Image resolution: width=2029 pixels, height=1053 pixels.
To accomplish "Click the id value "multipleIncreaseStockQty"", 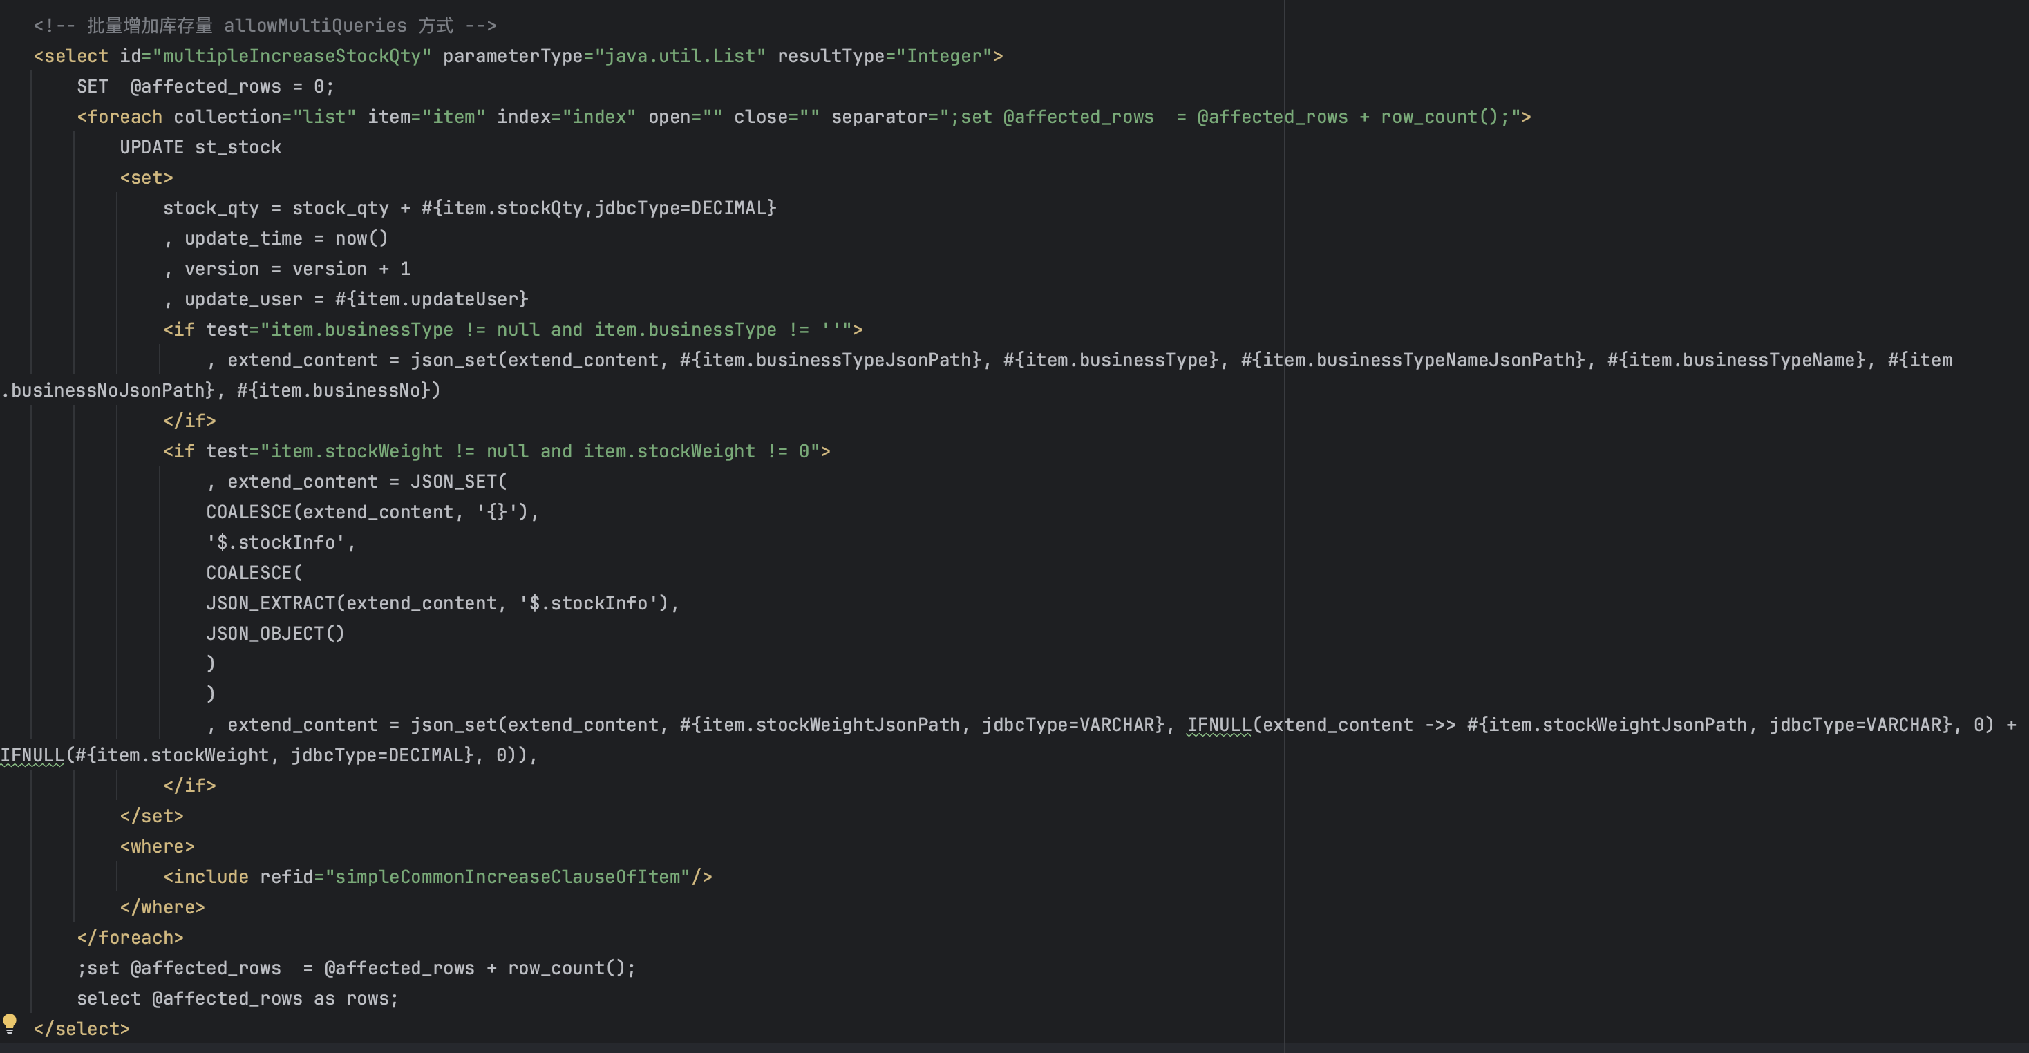I will tap(292, 56).
